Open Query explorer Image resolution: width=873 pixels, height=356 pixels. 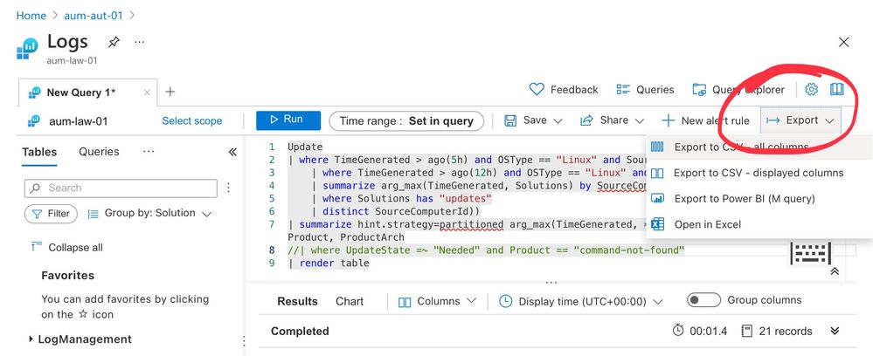tap(738, 90)
